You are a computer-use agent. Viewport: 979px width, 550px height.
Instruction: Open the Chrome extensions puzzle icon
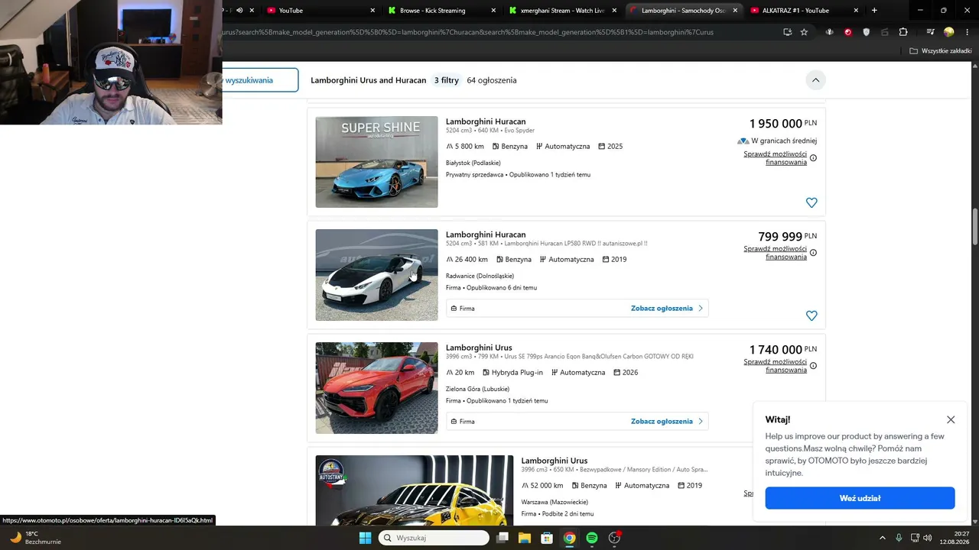pos(903,32)
